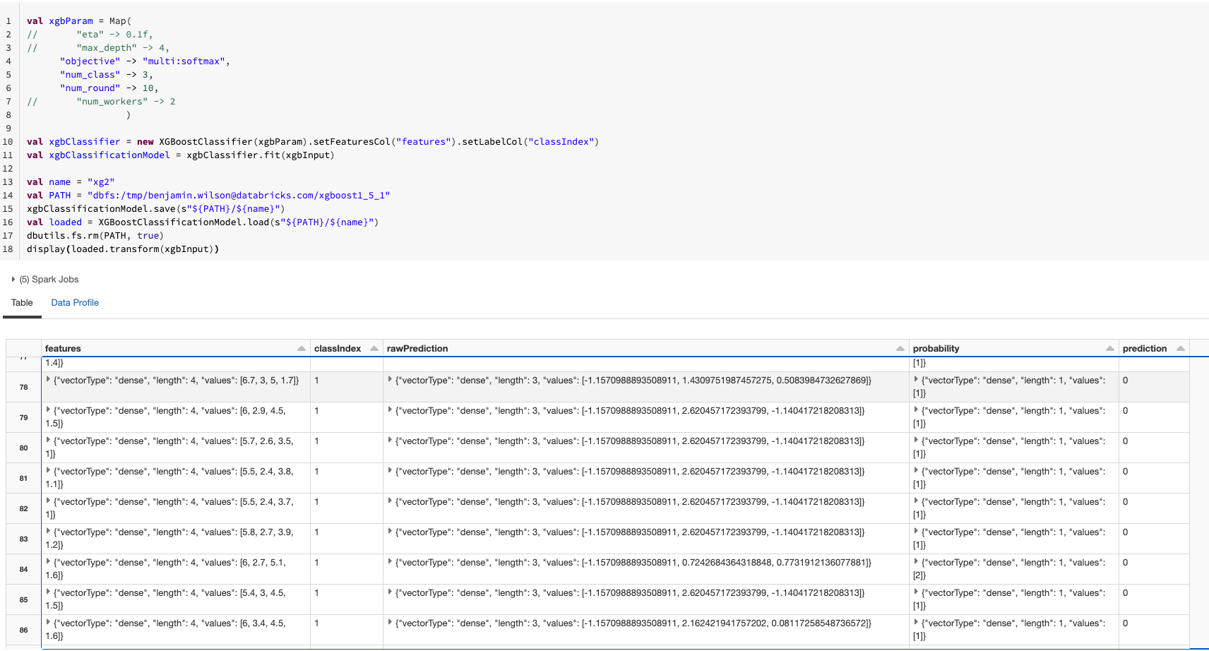Select the Table tab

click(x=21, y=302)
